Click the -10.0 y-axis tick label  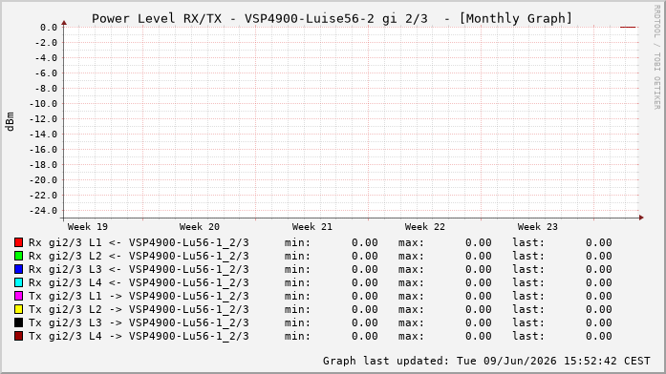coord(43,104)
